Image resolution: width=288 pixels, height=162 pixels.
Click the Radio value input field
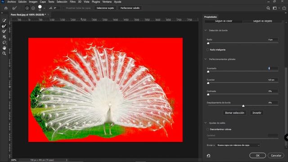273,40
